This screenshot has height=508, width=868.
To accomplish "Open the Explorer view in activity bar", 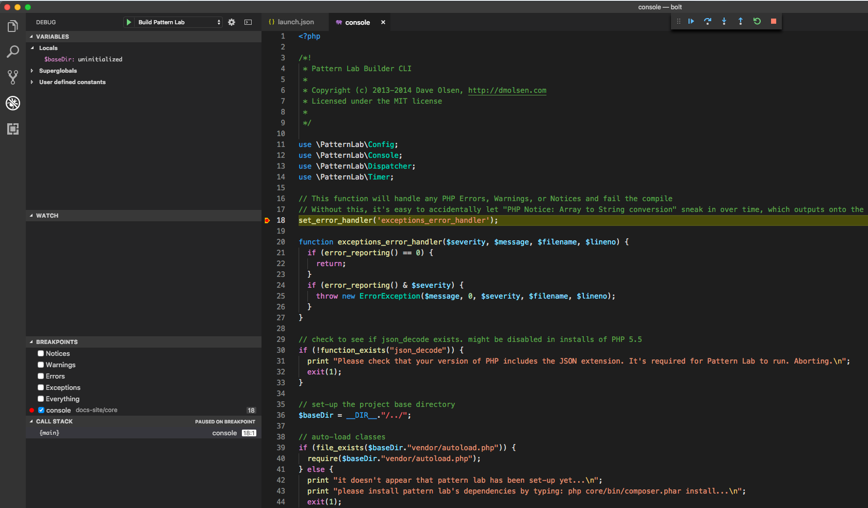I will click(13, 26).
